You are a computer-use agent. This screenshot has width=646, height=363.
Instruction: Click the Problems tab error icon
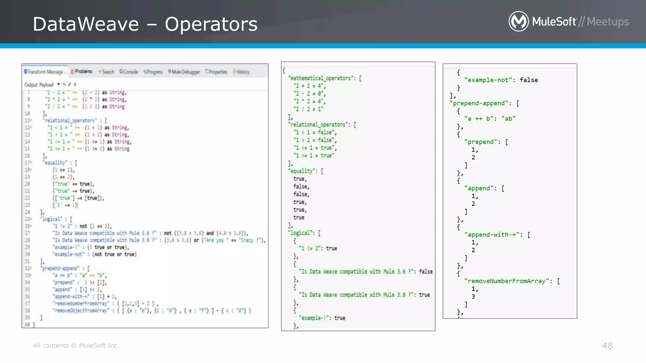[72, 72]
